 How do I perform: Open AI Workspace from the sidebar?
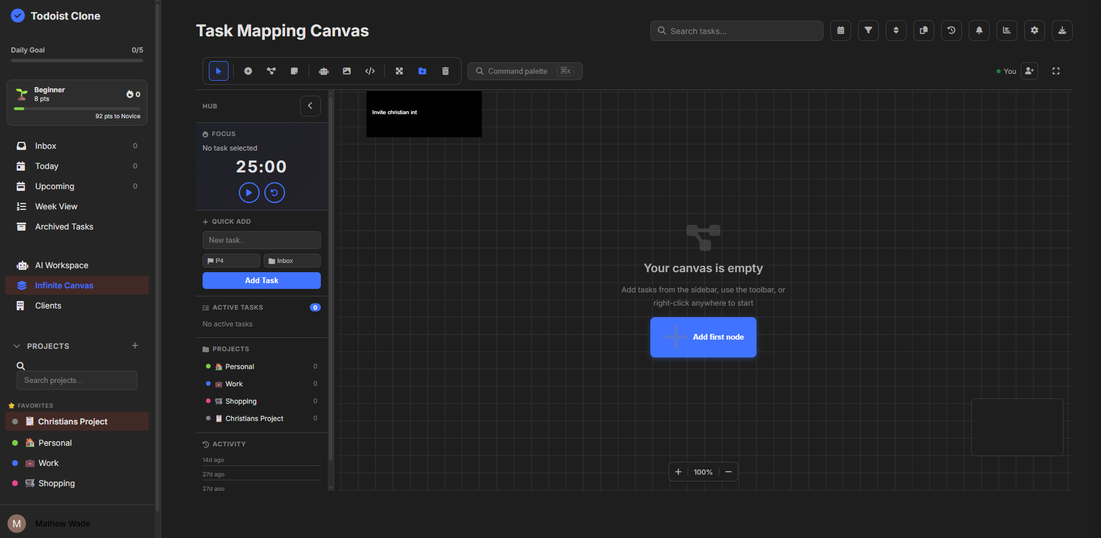tap(61, 265)
